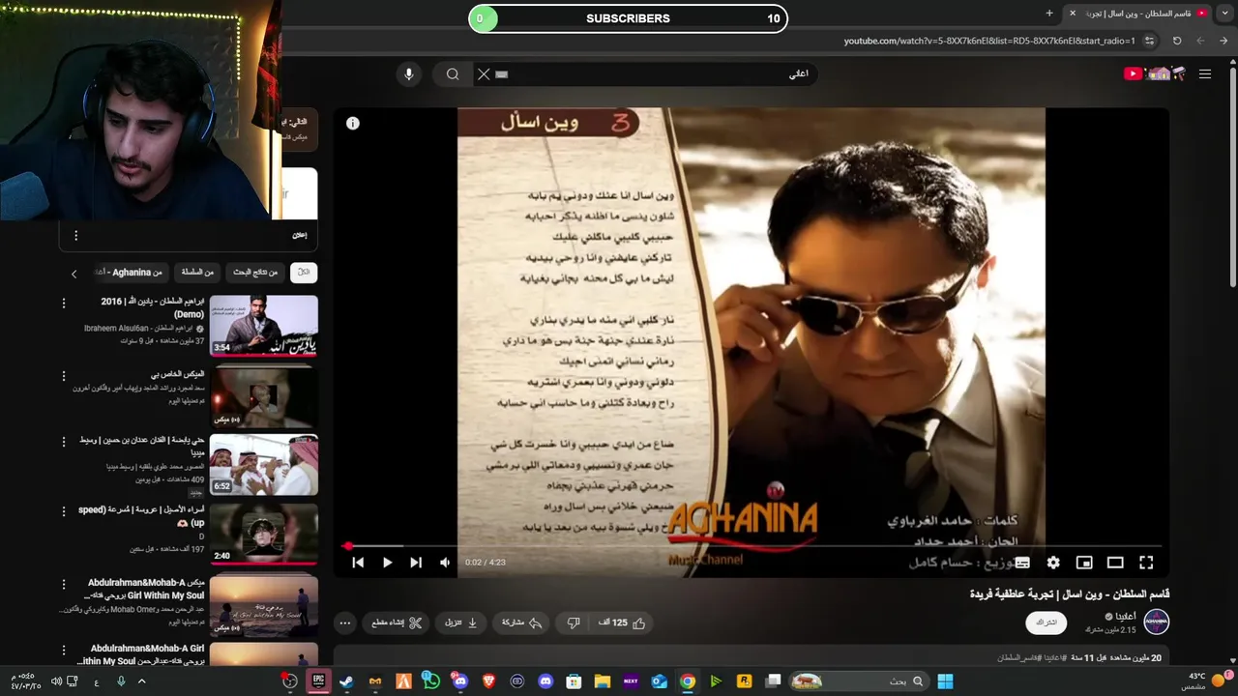The width and height of the screenshot is (1238, 696).
Task: Open more actions ellipsis below video
Action: pyautogui.click(x=344, y=623)
